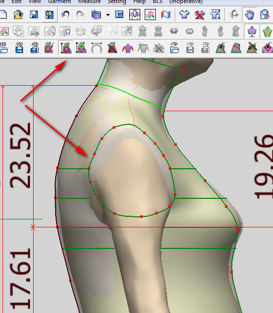Open the Measure menu
273x313 pixels.
pyautogui.click(x=89, y=2)
